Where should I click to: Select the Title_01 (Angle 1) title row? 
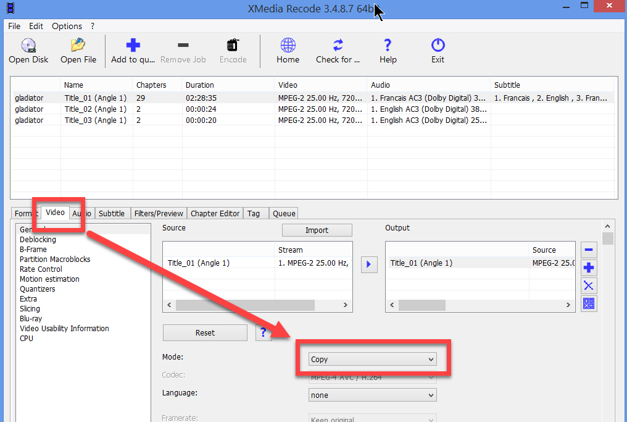pyautogui.click(x=312, y=98)
